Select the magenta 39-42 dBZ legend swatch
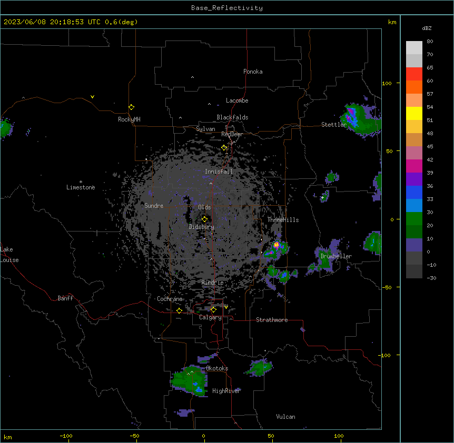Viewport: 454px width, 443px height. click(414, 166)
